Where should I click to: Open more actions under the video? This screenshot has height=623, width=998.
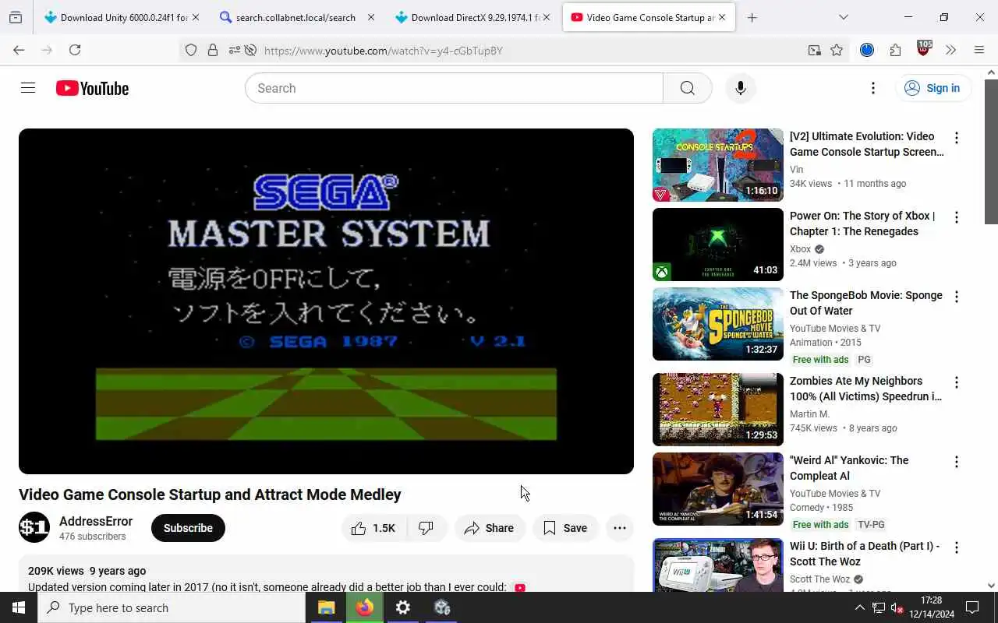point(620,528)
